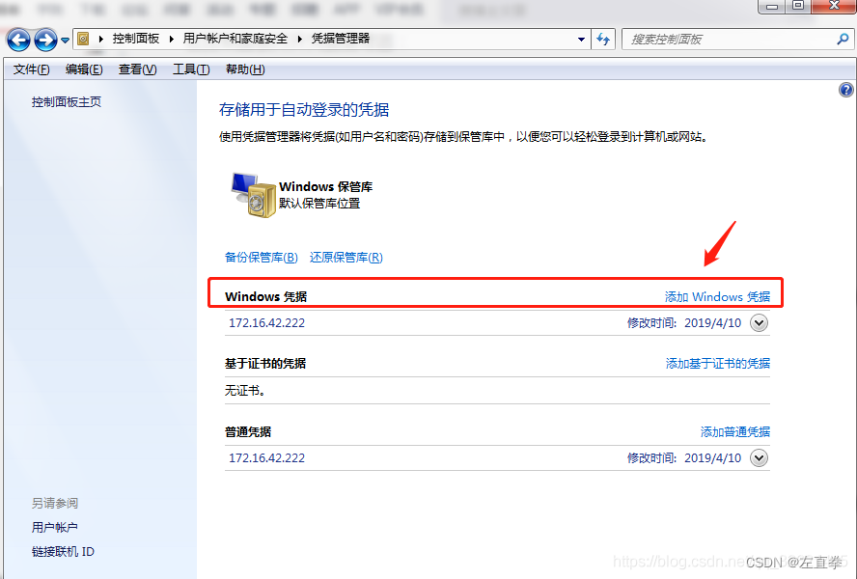Open 172.16.42.222 under 普通凭据
Screen dimensions: 857x579
[x=266, y=457]
